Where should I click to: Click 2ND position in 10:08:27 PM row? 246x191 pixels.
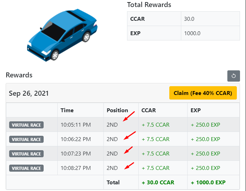pyautogui.click(x=112, y=168)
